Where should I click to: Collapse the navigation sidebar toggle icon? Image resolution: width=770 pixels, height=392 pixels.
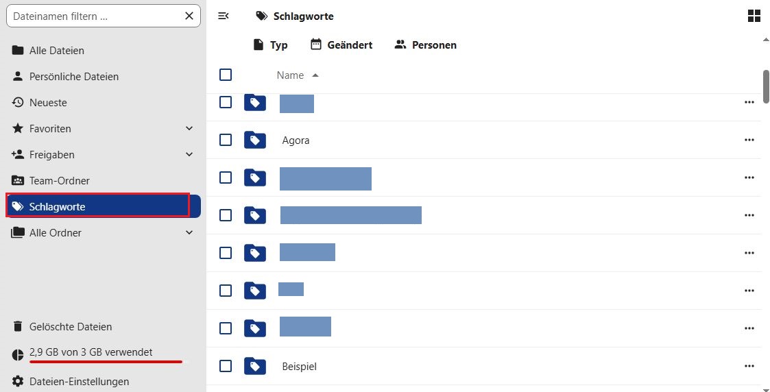[x=223, y=16]
